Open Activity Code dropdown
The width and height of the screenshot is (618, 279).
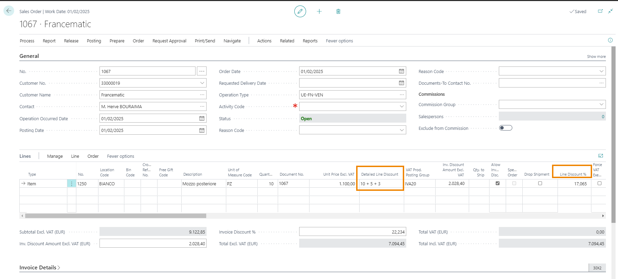(402, 106)
